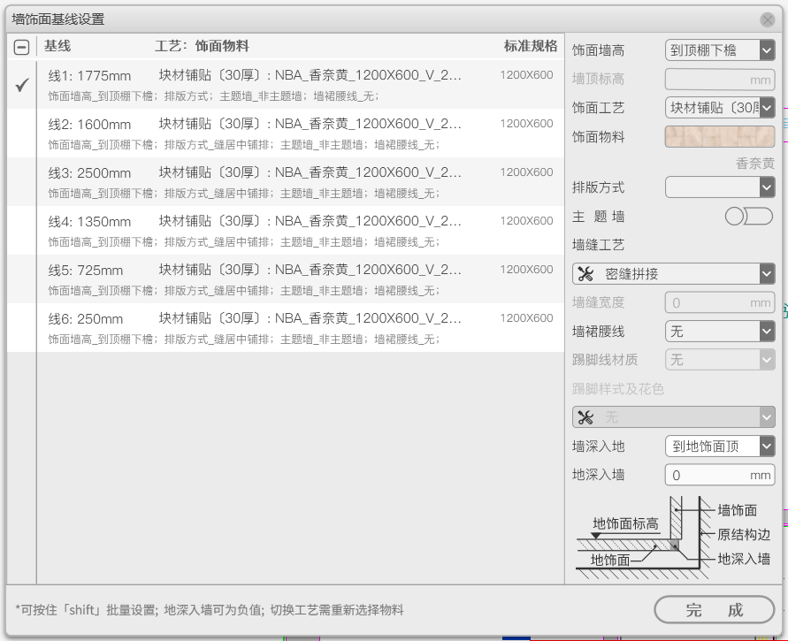Click the 工艺: 饰面物料 column header

[x=202, y=46]
